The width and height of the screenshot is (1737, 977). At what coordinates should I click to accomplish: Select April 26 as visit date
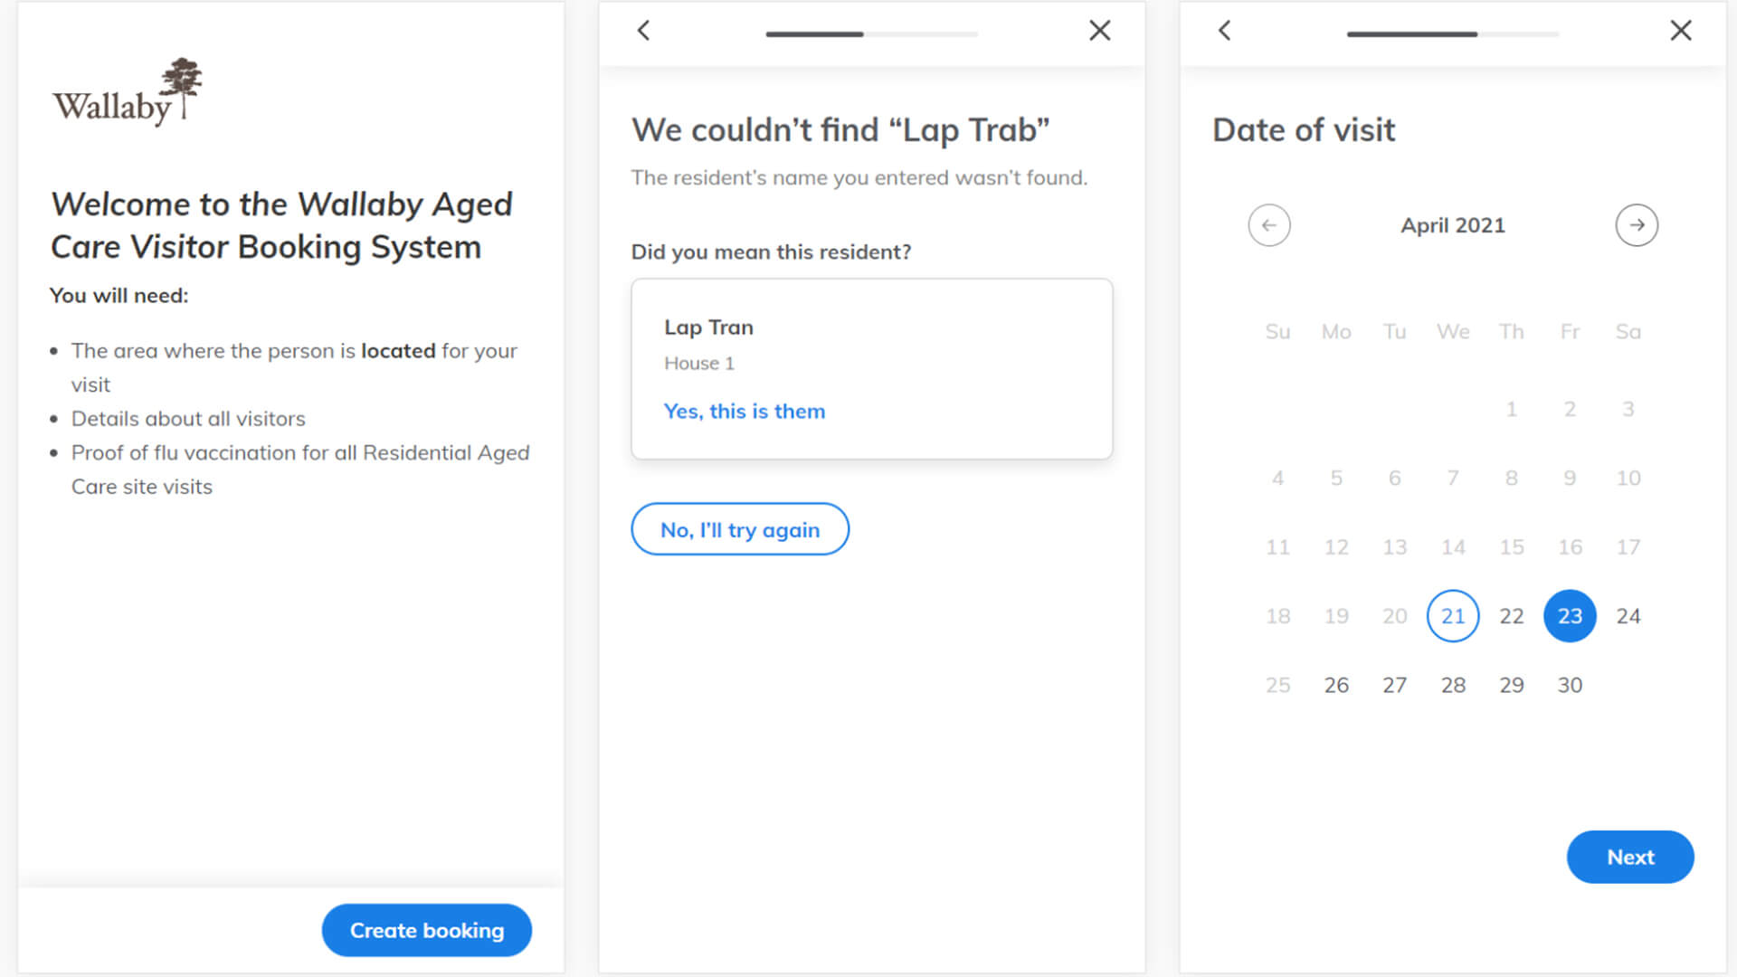click(1335, 686)
